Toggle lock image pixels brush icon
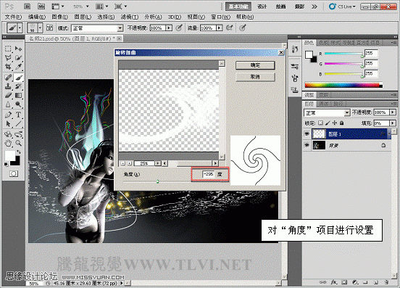This screenshot has width=400, height=288. pyautogui.click(x=328, y=123)
